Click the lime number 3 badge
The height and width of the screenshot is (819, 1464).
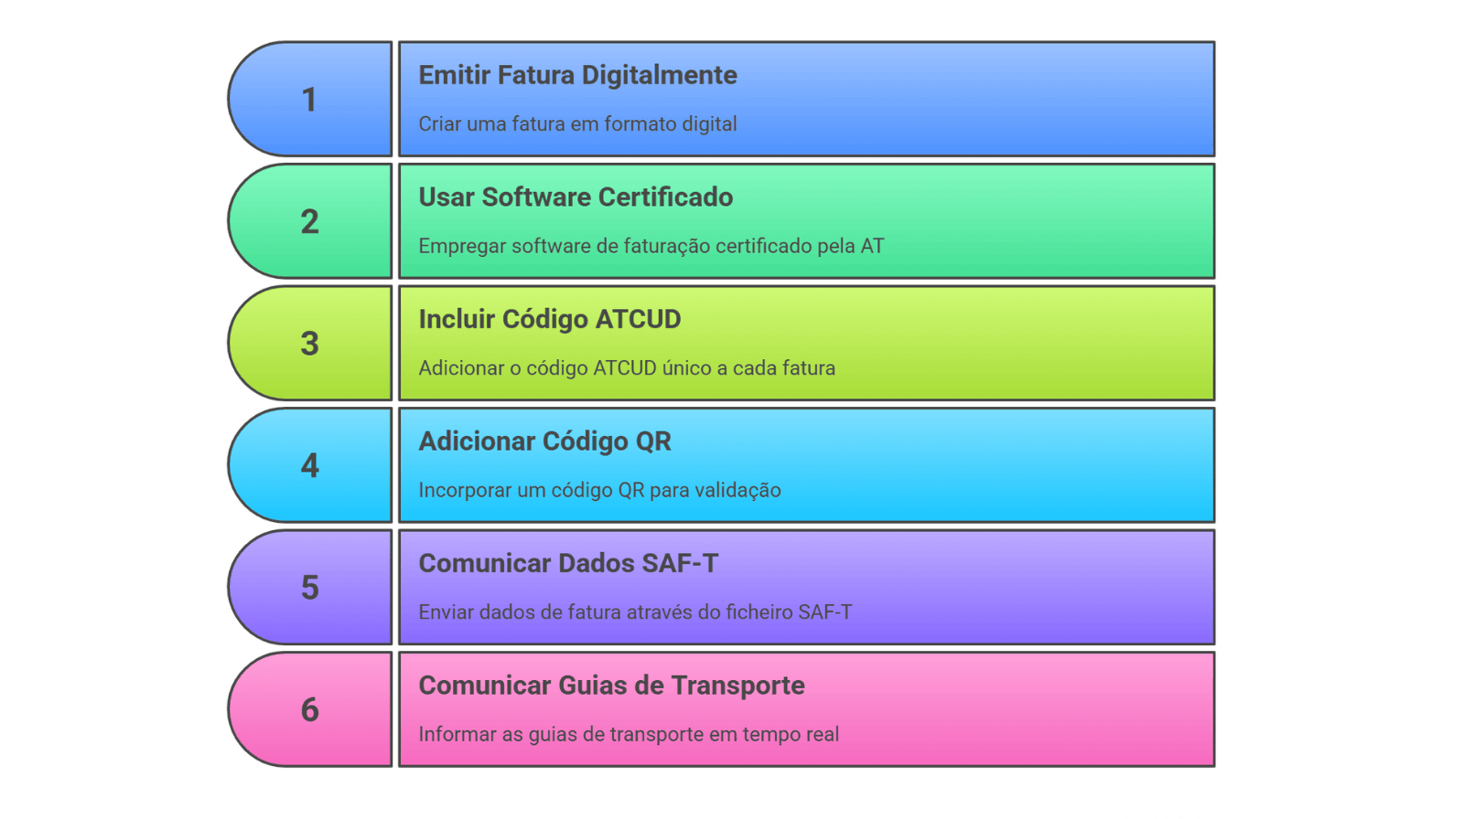[x=310, y=343]
